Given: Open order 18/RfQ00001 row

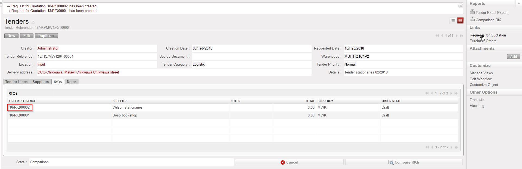Looking at the screenshot, I should click(x=20, y=115).
